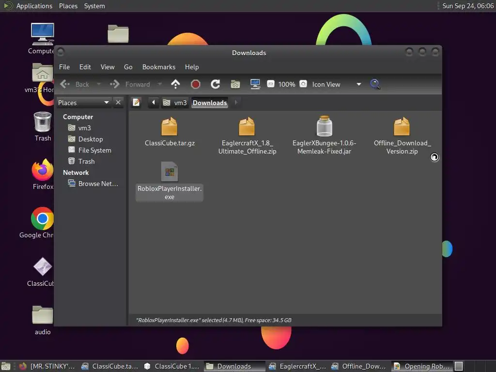Zoom out with the minus icon
Viewport: 496px width, 372px height.
[x=270, y=84]
